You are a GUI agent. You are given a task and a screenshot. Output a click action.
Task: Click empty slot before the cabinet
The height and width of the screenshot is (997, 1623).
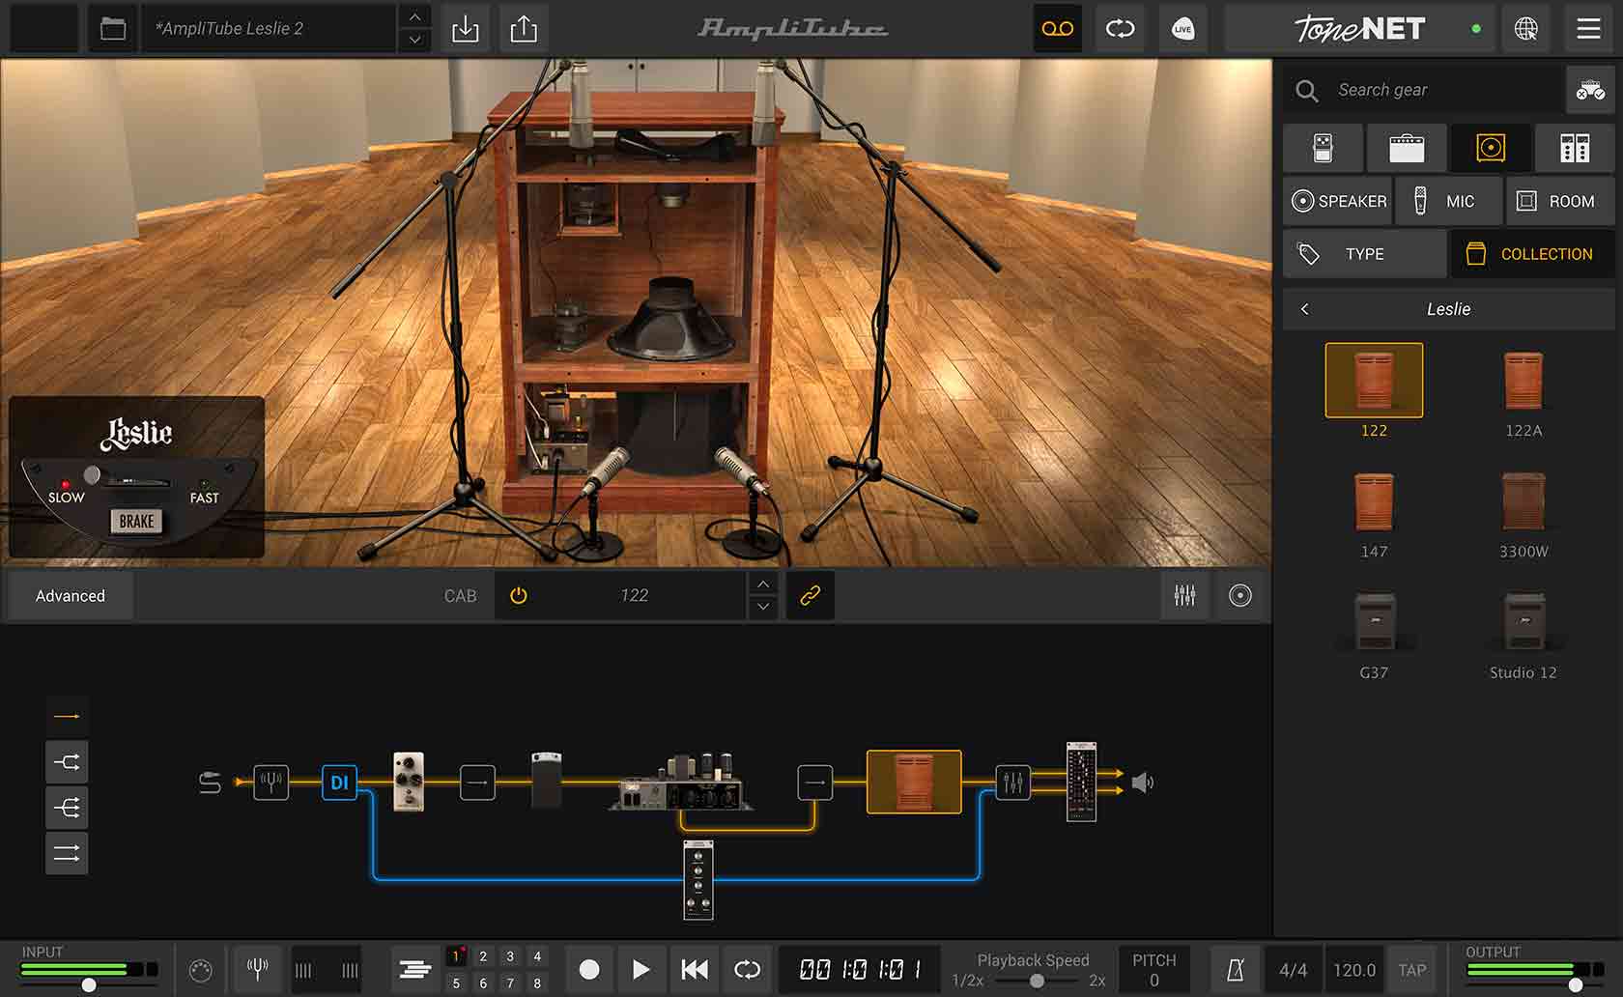[815, 782]
